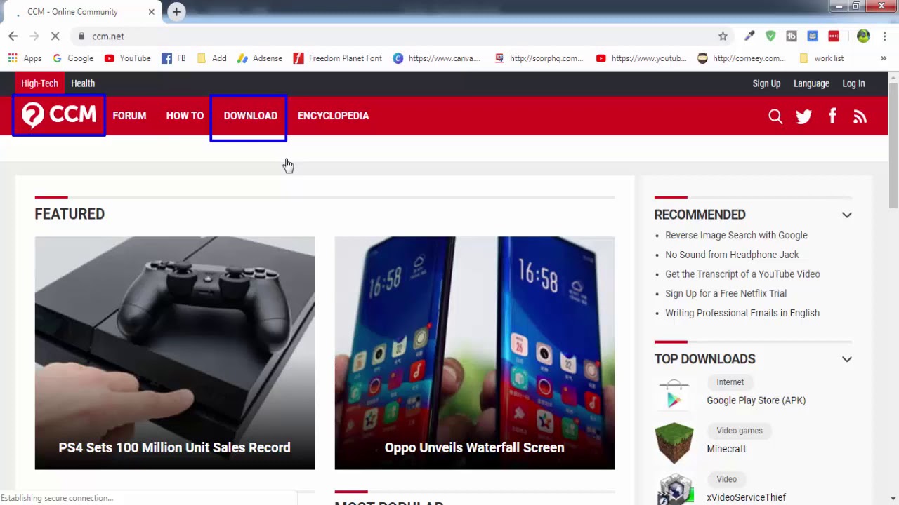Click the Video games category tag
Image resolution: width=899 pixels, height=505 pixels.
click(739, 431)
